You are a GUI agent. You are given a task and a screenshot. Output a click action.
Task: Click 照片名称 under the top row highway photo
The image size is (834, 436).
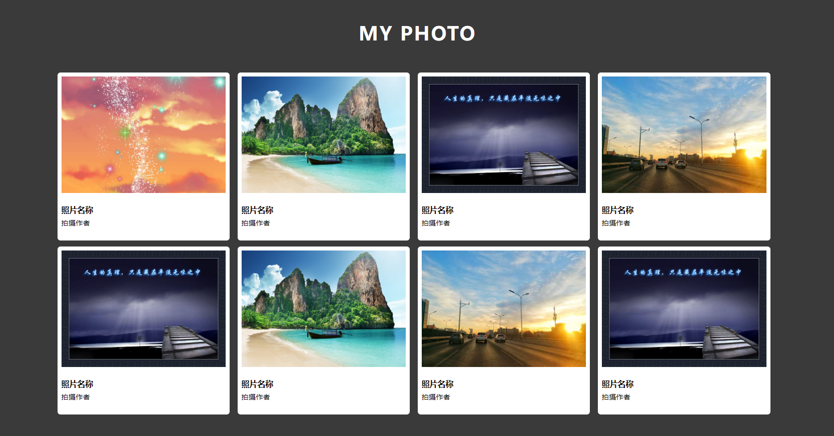(618, 210)
